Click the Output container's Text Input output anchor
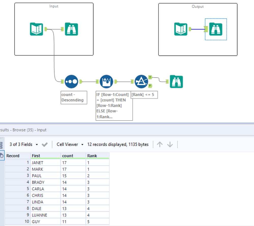The height and width of the screenshot is (226, 254). (x=190, y=29)
